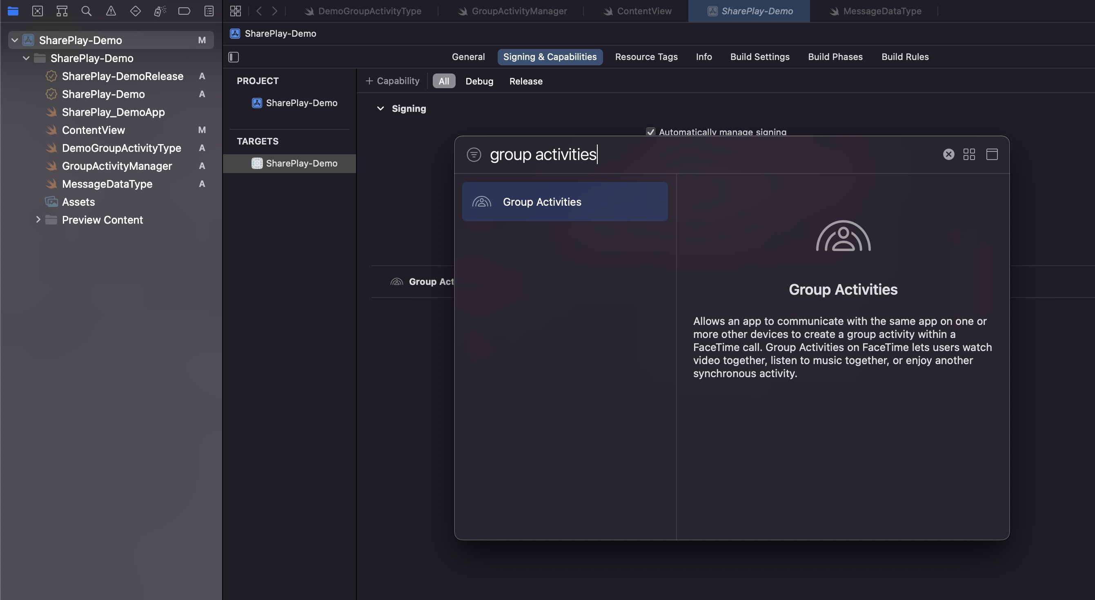Select the SharePlay-Demo project under PROJECT
The image size is (1095, 600).
point(295,103)
